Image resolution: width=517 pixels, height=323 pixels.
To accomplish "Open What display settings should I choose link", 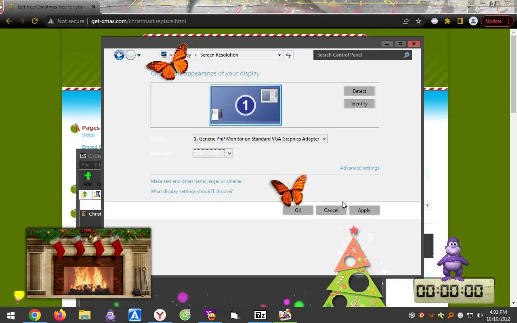I will [191, 191].
